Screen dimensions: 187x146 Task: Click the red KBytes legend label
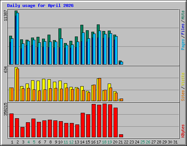[183, 131]
